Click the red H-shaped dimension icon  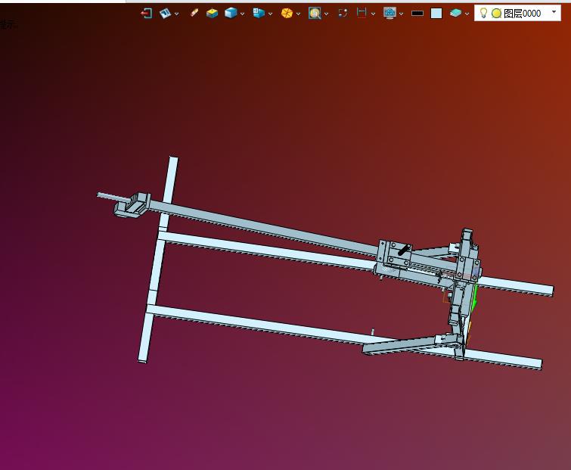tap(362, 13)
